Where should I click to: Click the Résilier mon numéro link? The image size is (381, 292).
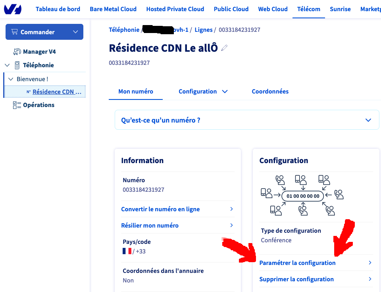click(x=150, y=225)
